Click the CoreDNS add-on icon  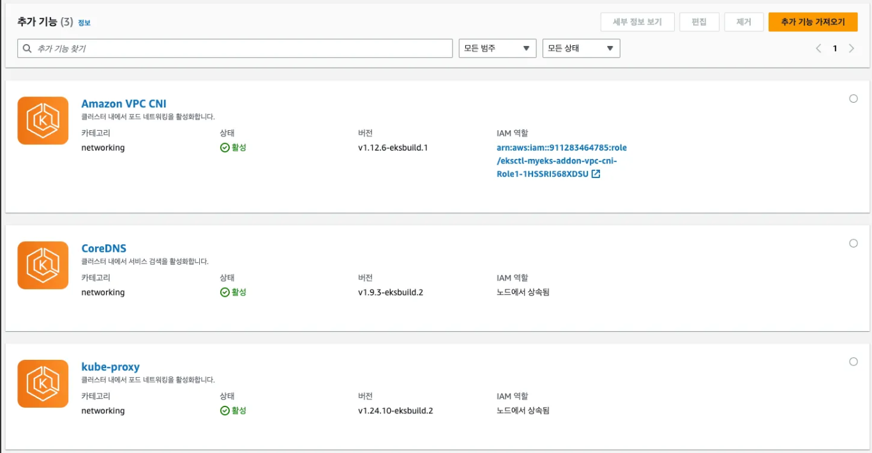(x=43, y=265)
